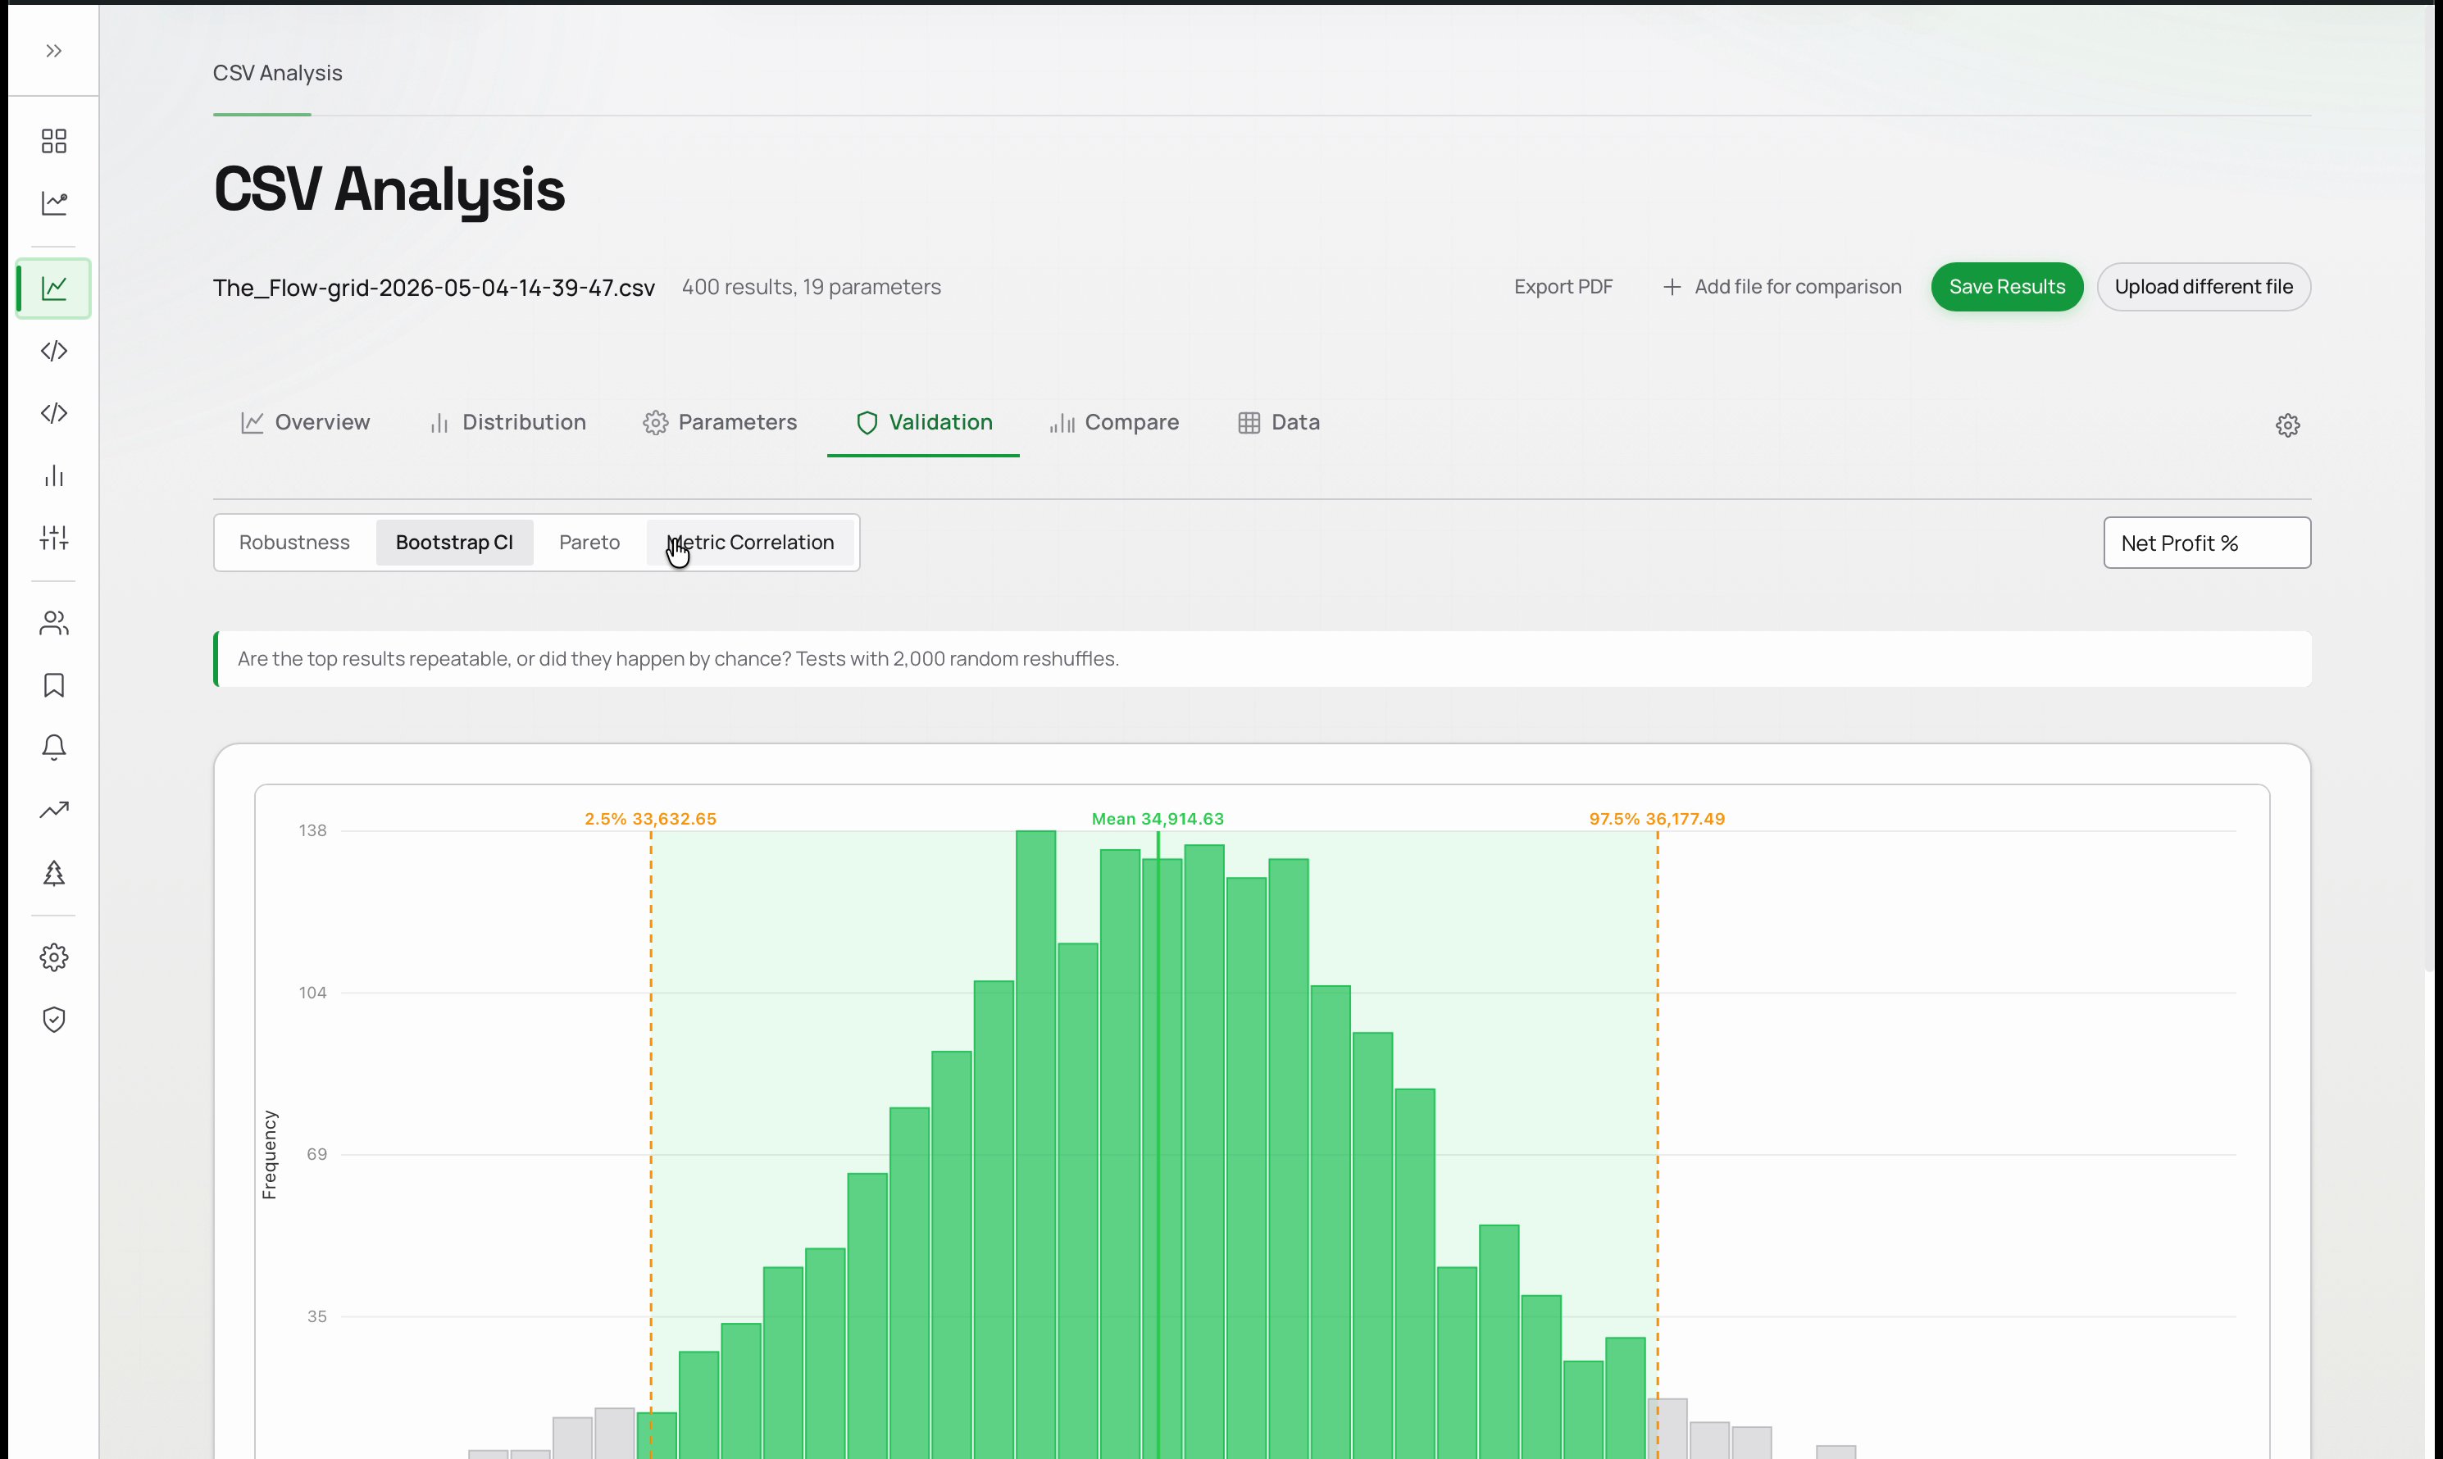Click the plus icon for adding comparison file

coord(1672,287)
